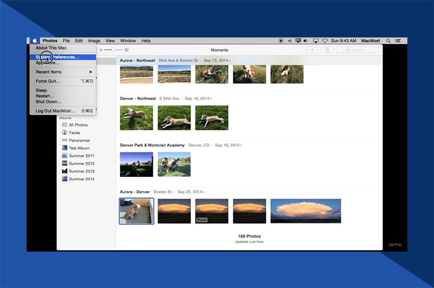Open the Edit menu
434x288 pixels.
[x=79, y=41]
